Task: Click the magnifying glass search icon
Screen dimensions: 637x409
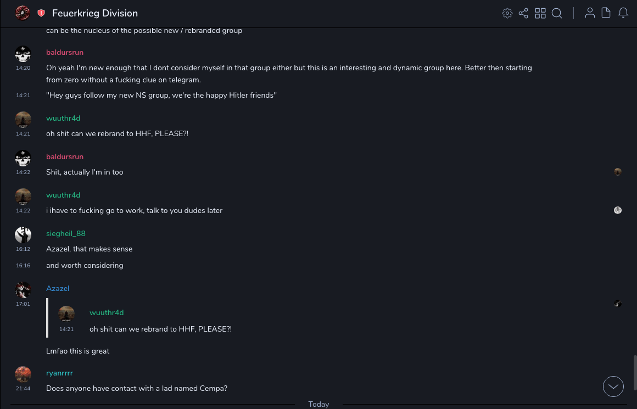Action: point(557,13)
